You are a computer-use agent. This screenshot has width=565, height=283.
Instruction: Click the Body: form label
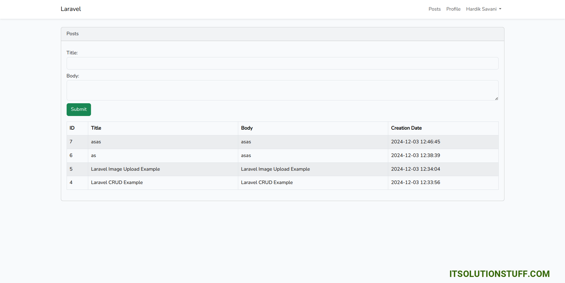click(73, 76)
